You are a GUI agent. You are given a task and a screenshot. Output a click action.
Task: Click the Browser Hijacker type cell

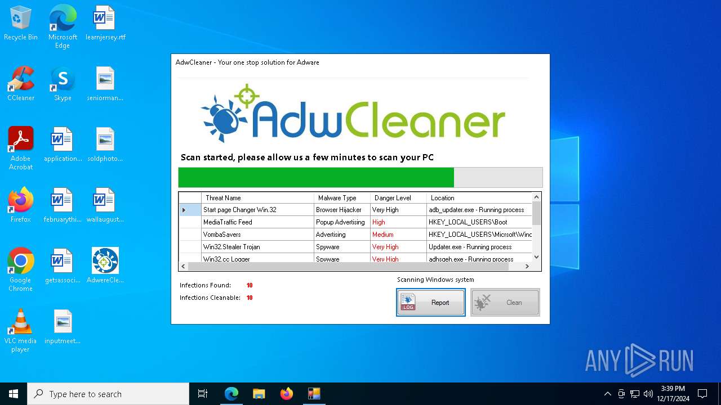(342, 210)
